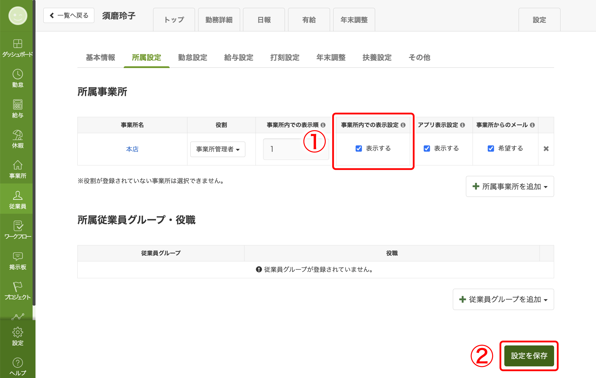Viewport: 596px width, 378px height.
Task: Remove 本店 row with the X icon
Action: 546,149
